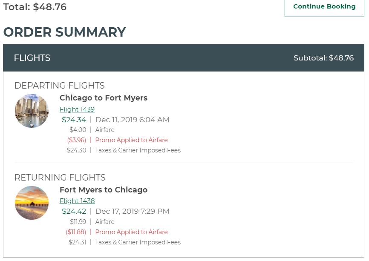Click the $24.34 departing flight price

(x=74, y=120)
